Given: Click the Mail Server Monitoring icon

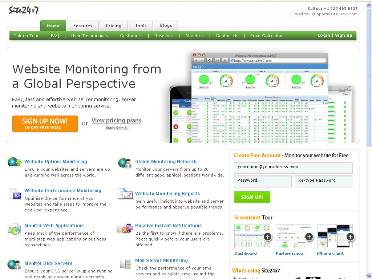Looking at the screenshot, I should click(125, 263).
